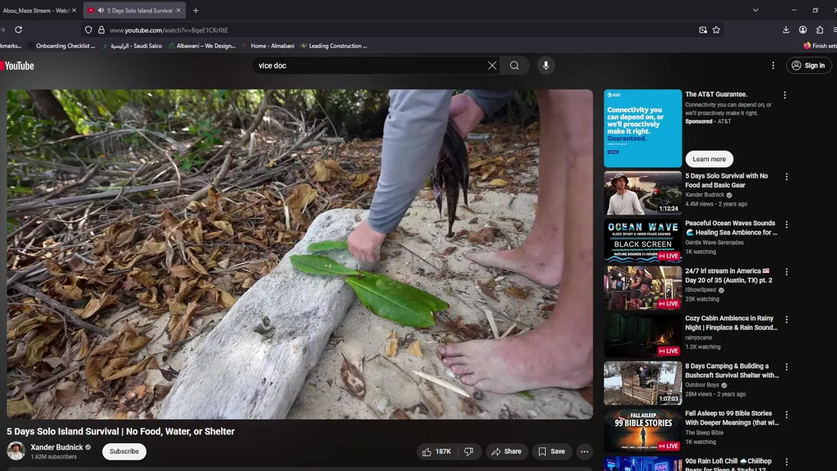Open the AT&T ad thumbnail
The width and height of the screenshot is (837, 471).
click(x=642, y=128)
